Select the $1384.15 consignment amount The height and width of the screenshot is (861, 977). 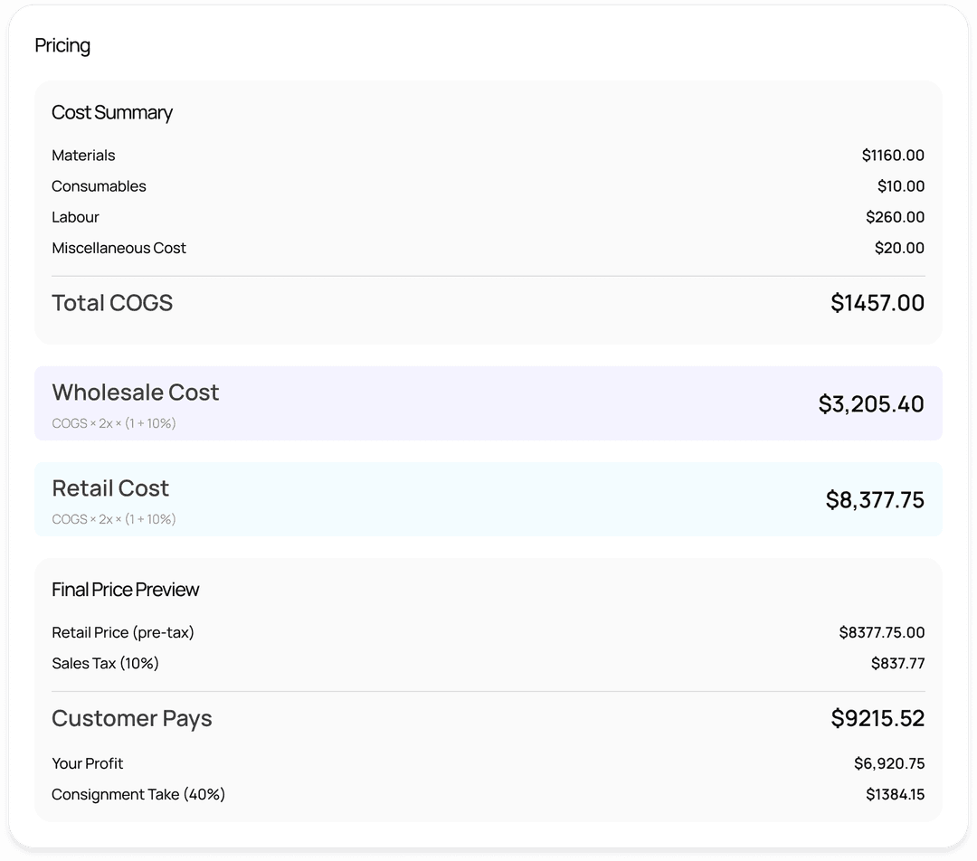(896, 795)
